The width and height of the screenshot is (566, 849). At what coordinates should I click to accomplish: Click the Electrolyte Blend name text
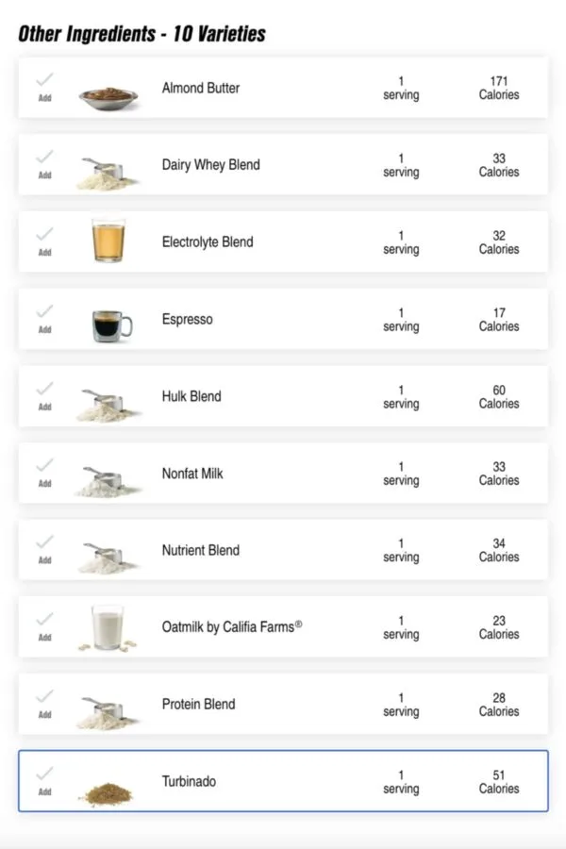coord(207,241)
